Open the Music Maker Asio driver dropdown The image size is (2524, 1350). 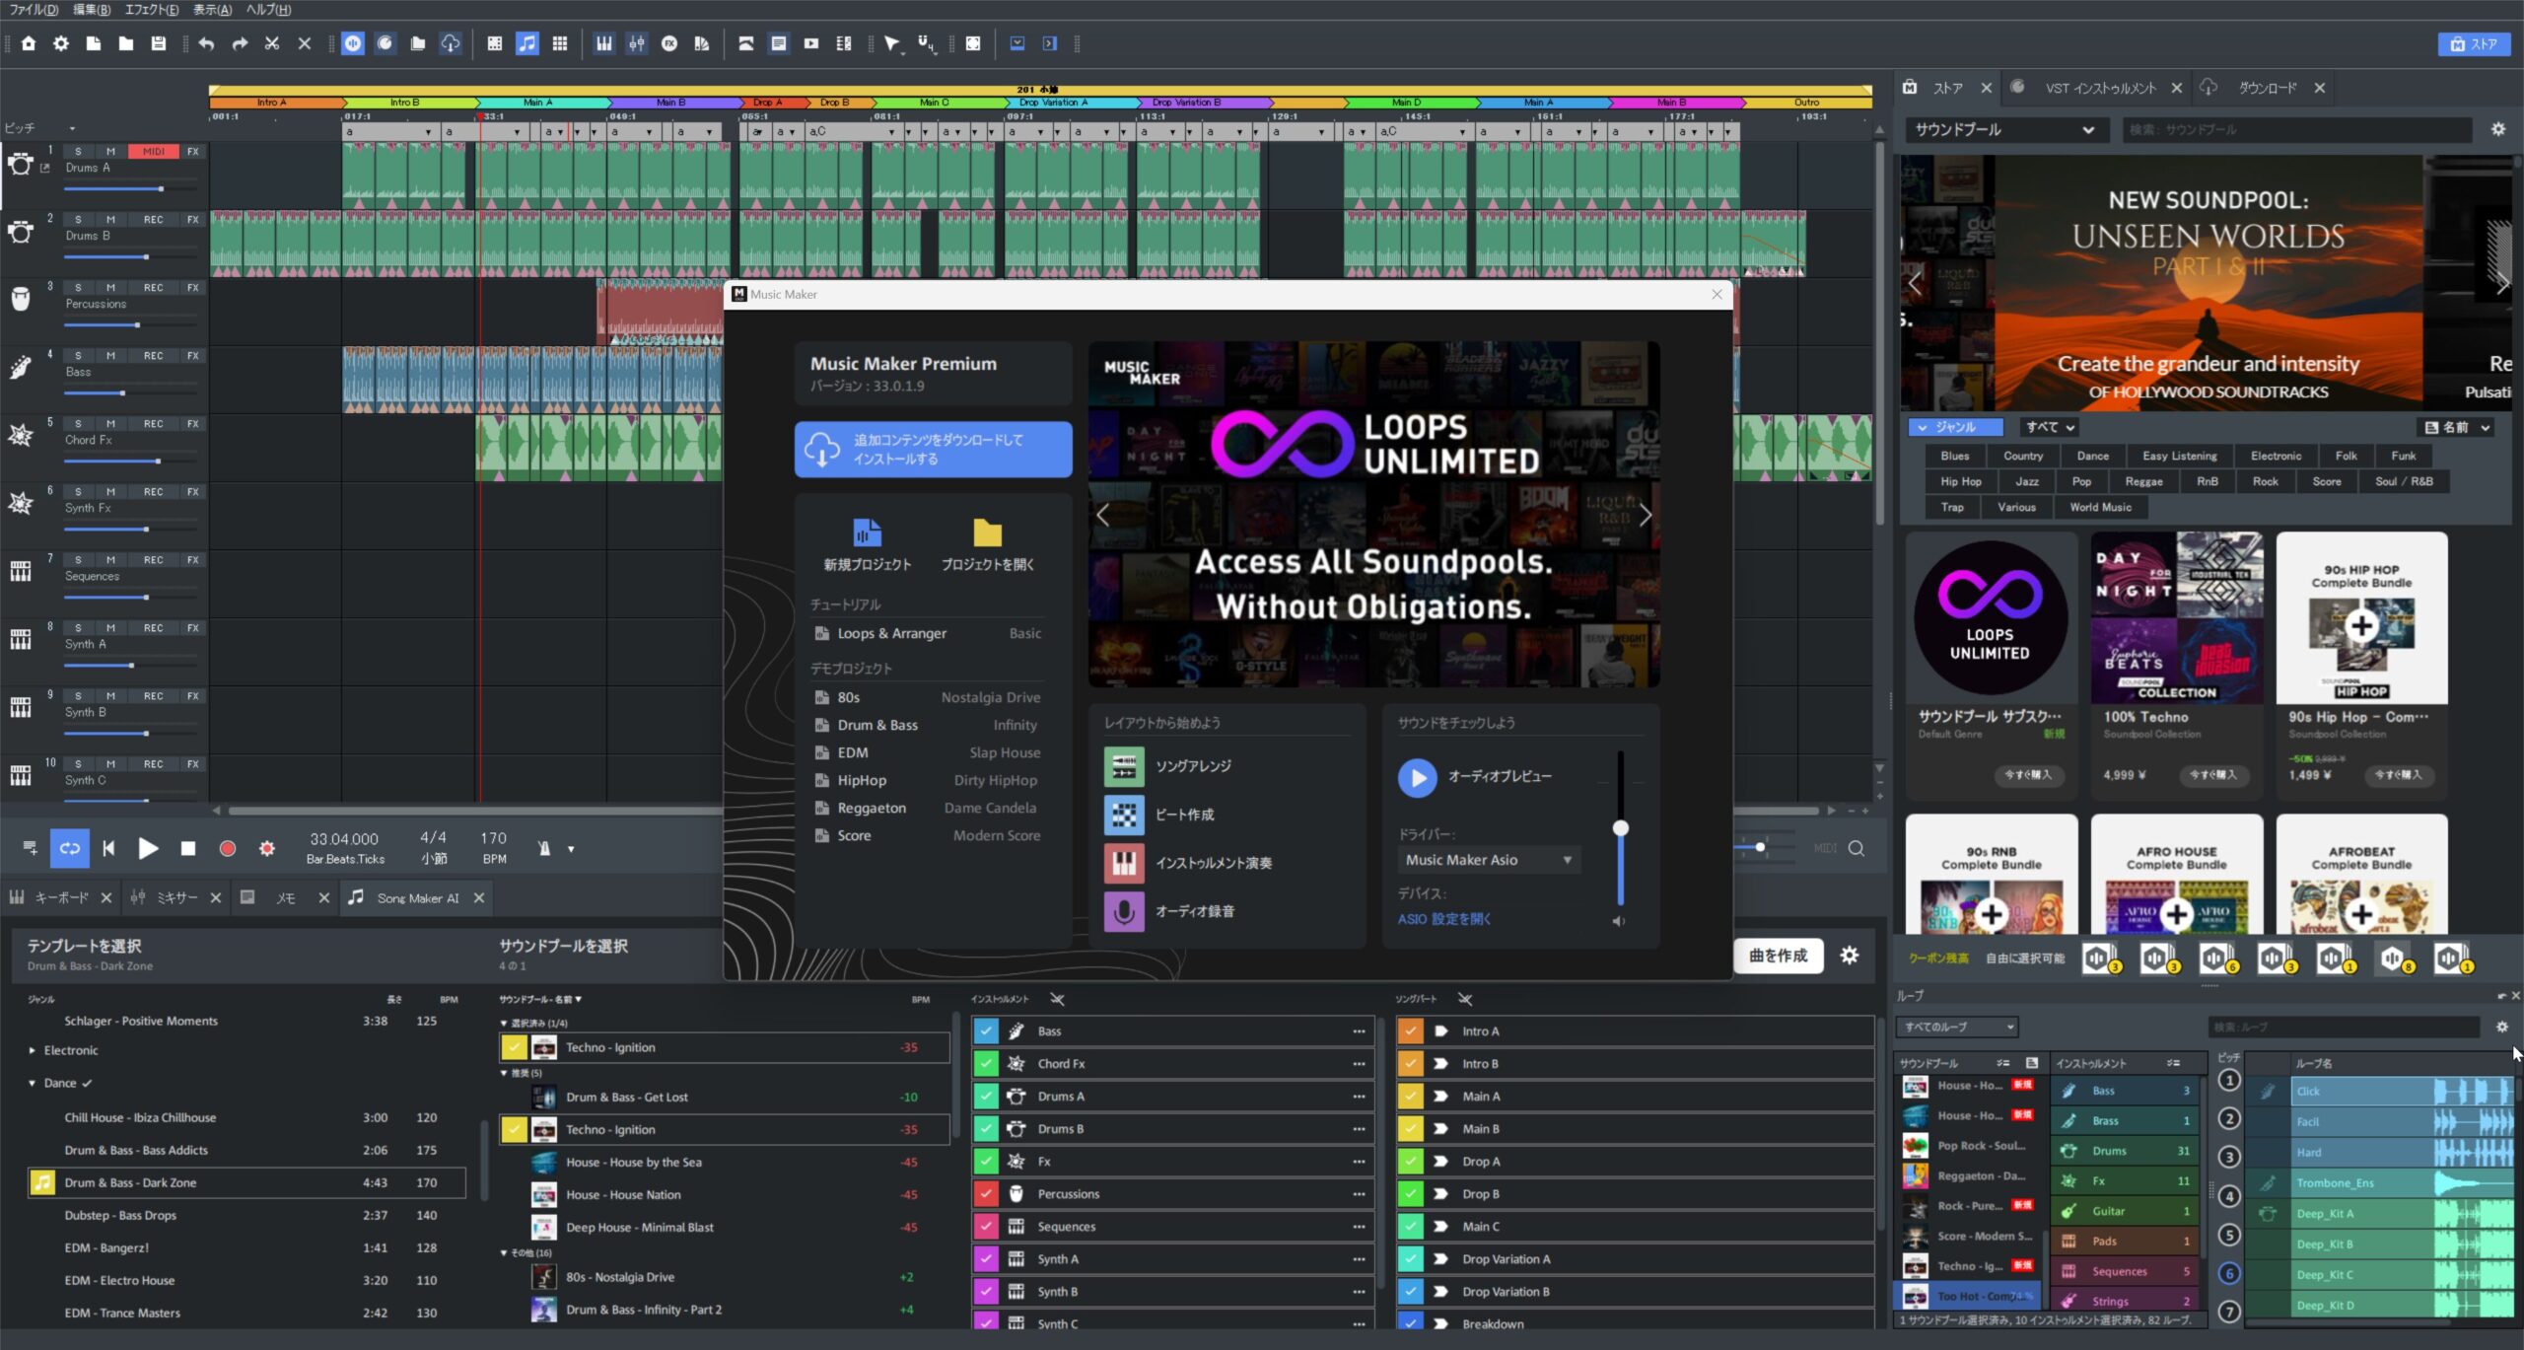pyautogui.click(x=1489, y=860)
